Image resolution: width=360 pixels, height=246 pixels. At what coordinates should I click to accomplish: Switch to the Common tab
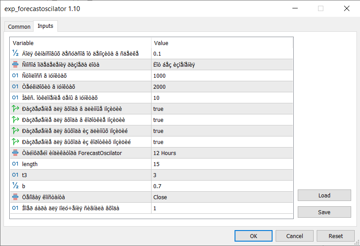click(x=19, y=26)
